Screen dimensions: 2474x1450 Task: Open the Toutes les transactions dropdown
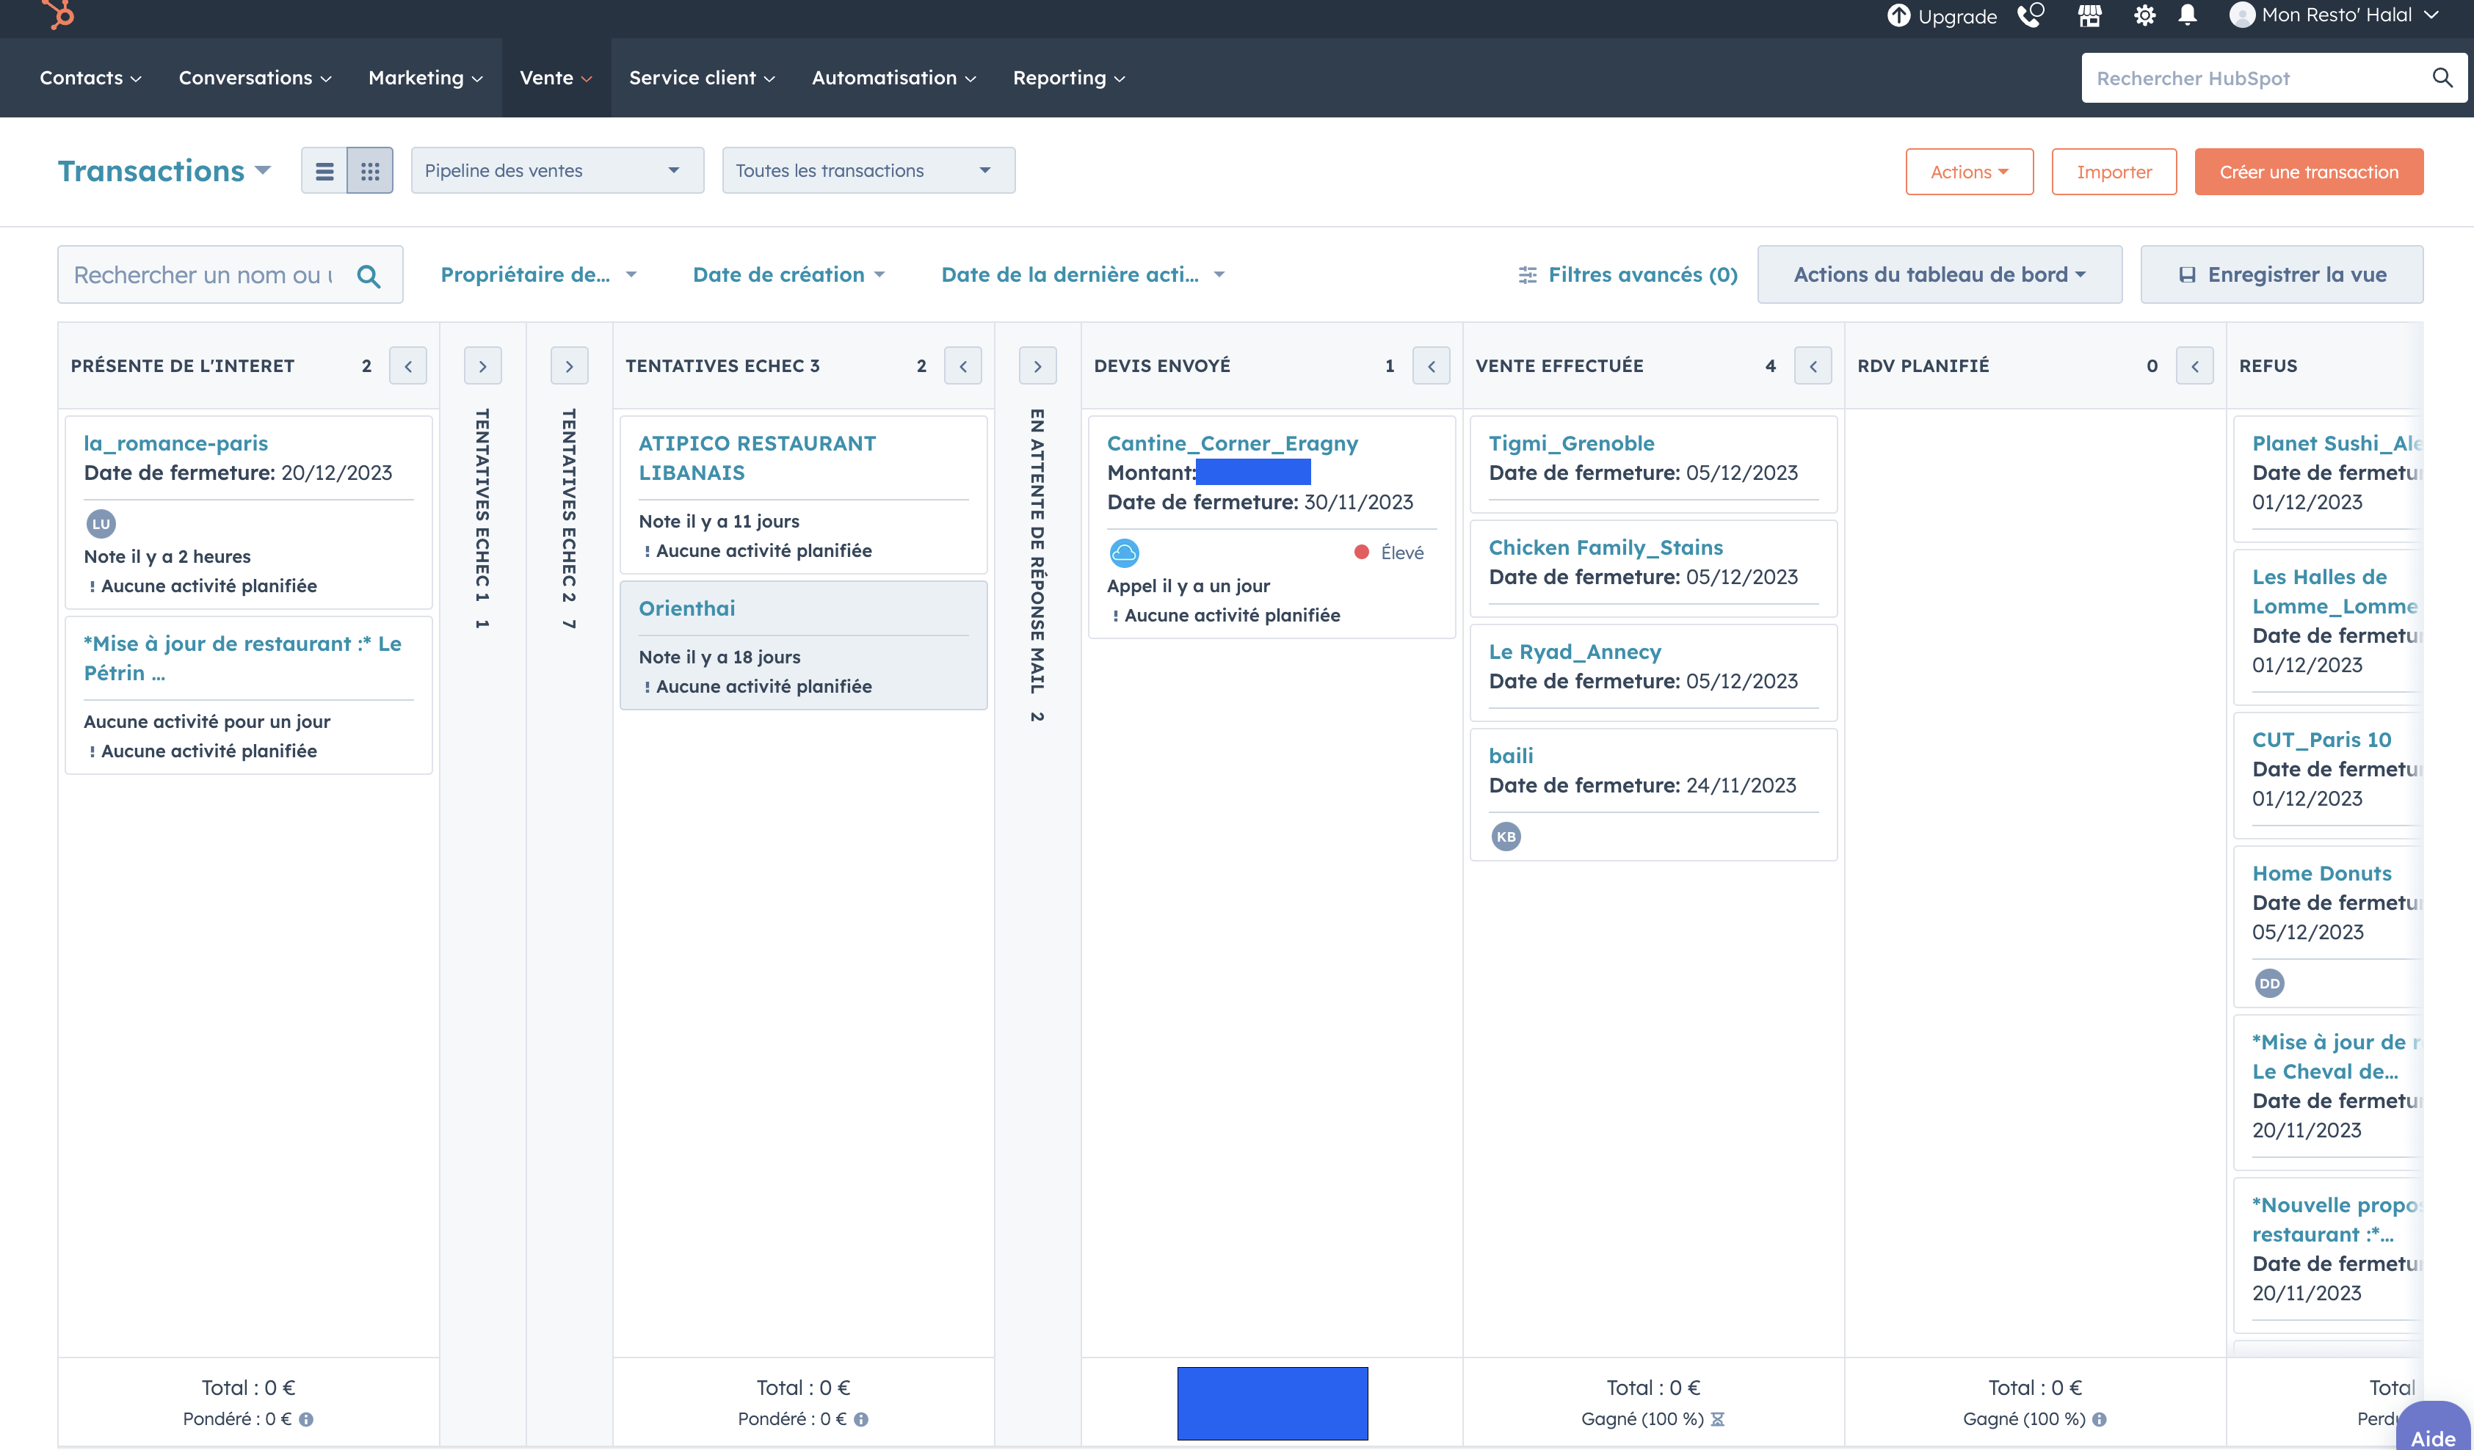pyautogui.click(x=869, y=171)
